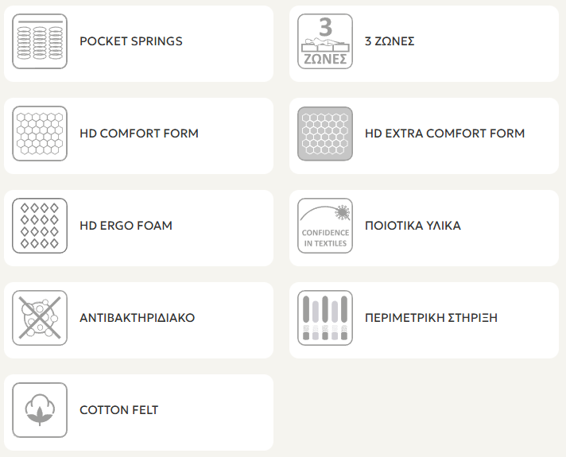Click the crossed-out bacteria icon
The image size is (566, 457).
point(40,318)
